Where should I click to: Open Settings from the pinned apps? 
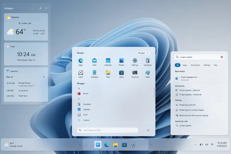pos(135,62)
